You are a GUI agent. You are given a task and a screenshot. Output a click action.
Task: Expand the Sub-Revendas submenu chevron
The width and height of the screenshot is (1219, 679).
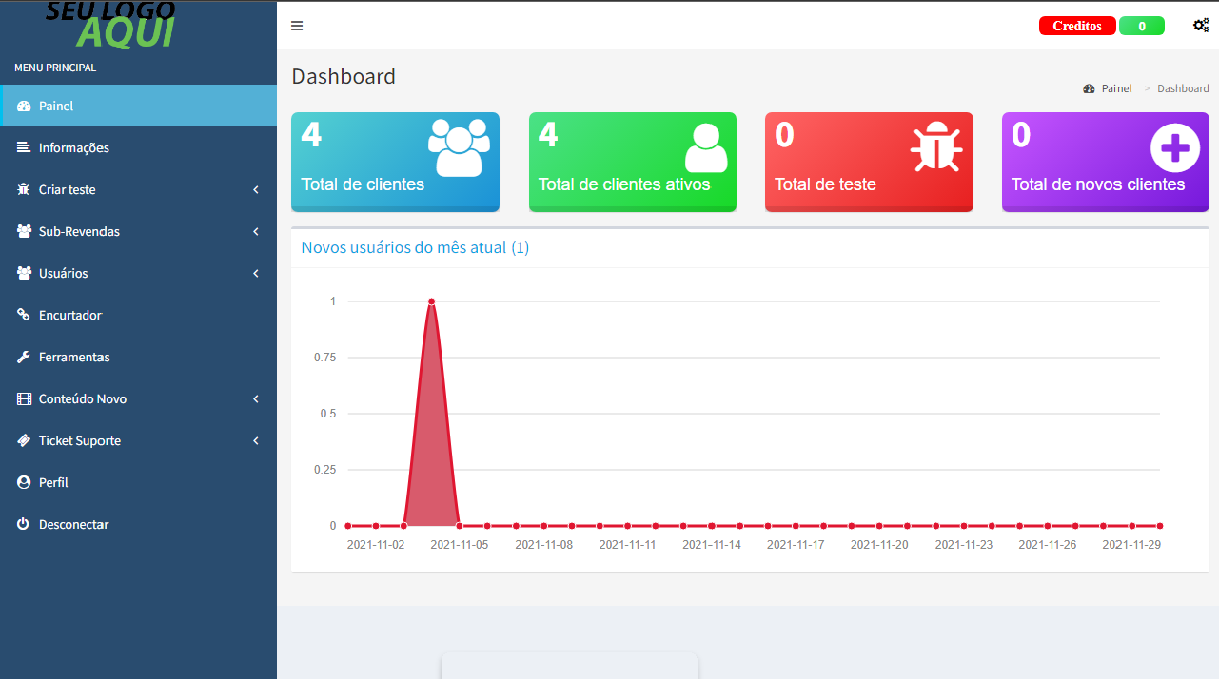click(x=256, y=232)
